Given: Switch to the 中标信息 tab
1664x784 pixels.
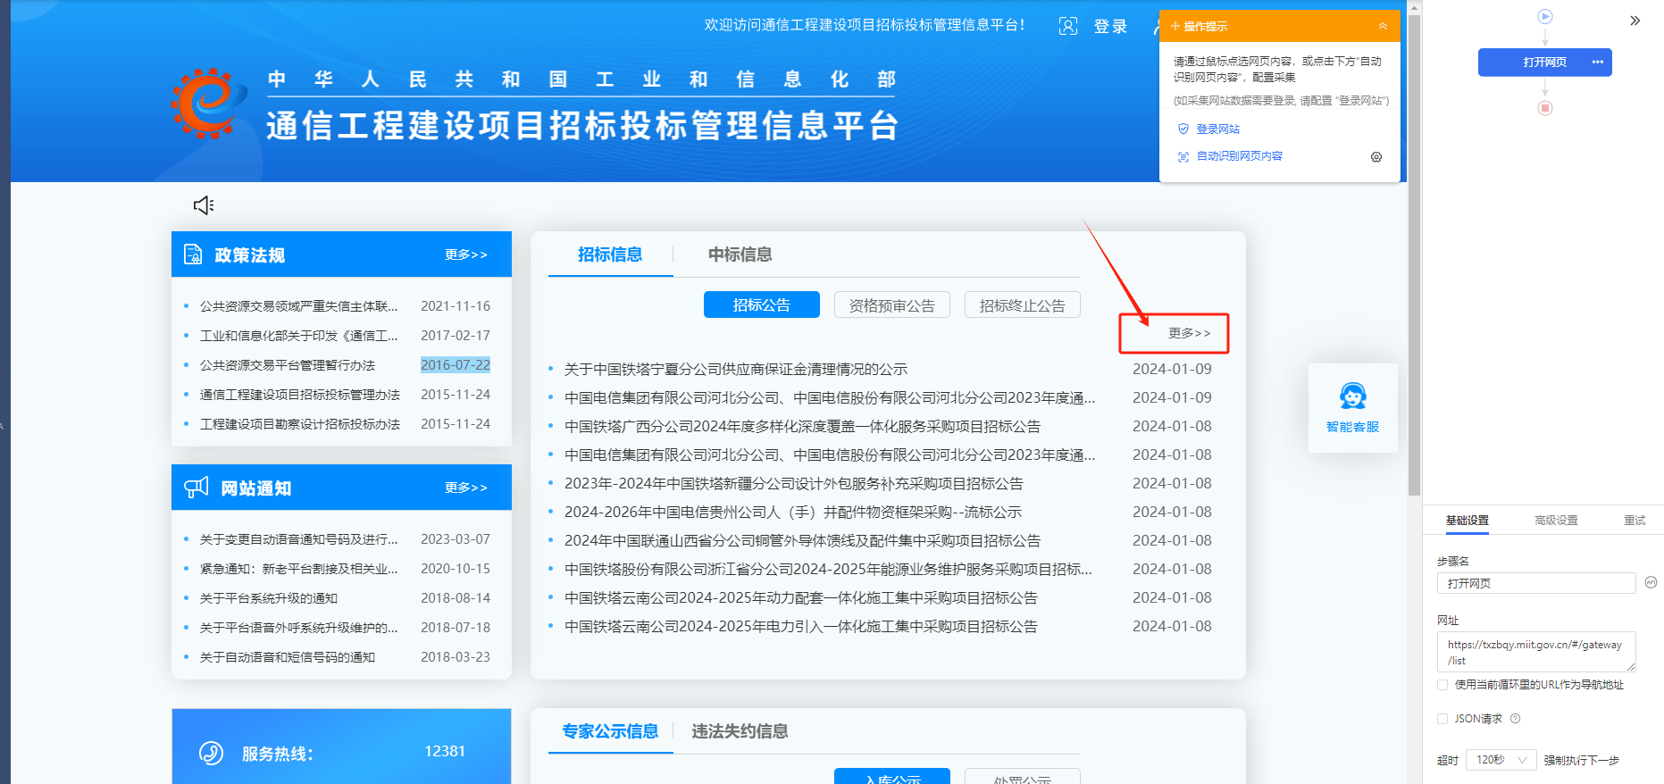Looking at the screenshot, I should point(740,254).
